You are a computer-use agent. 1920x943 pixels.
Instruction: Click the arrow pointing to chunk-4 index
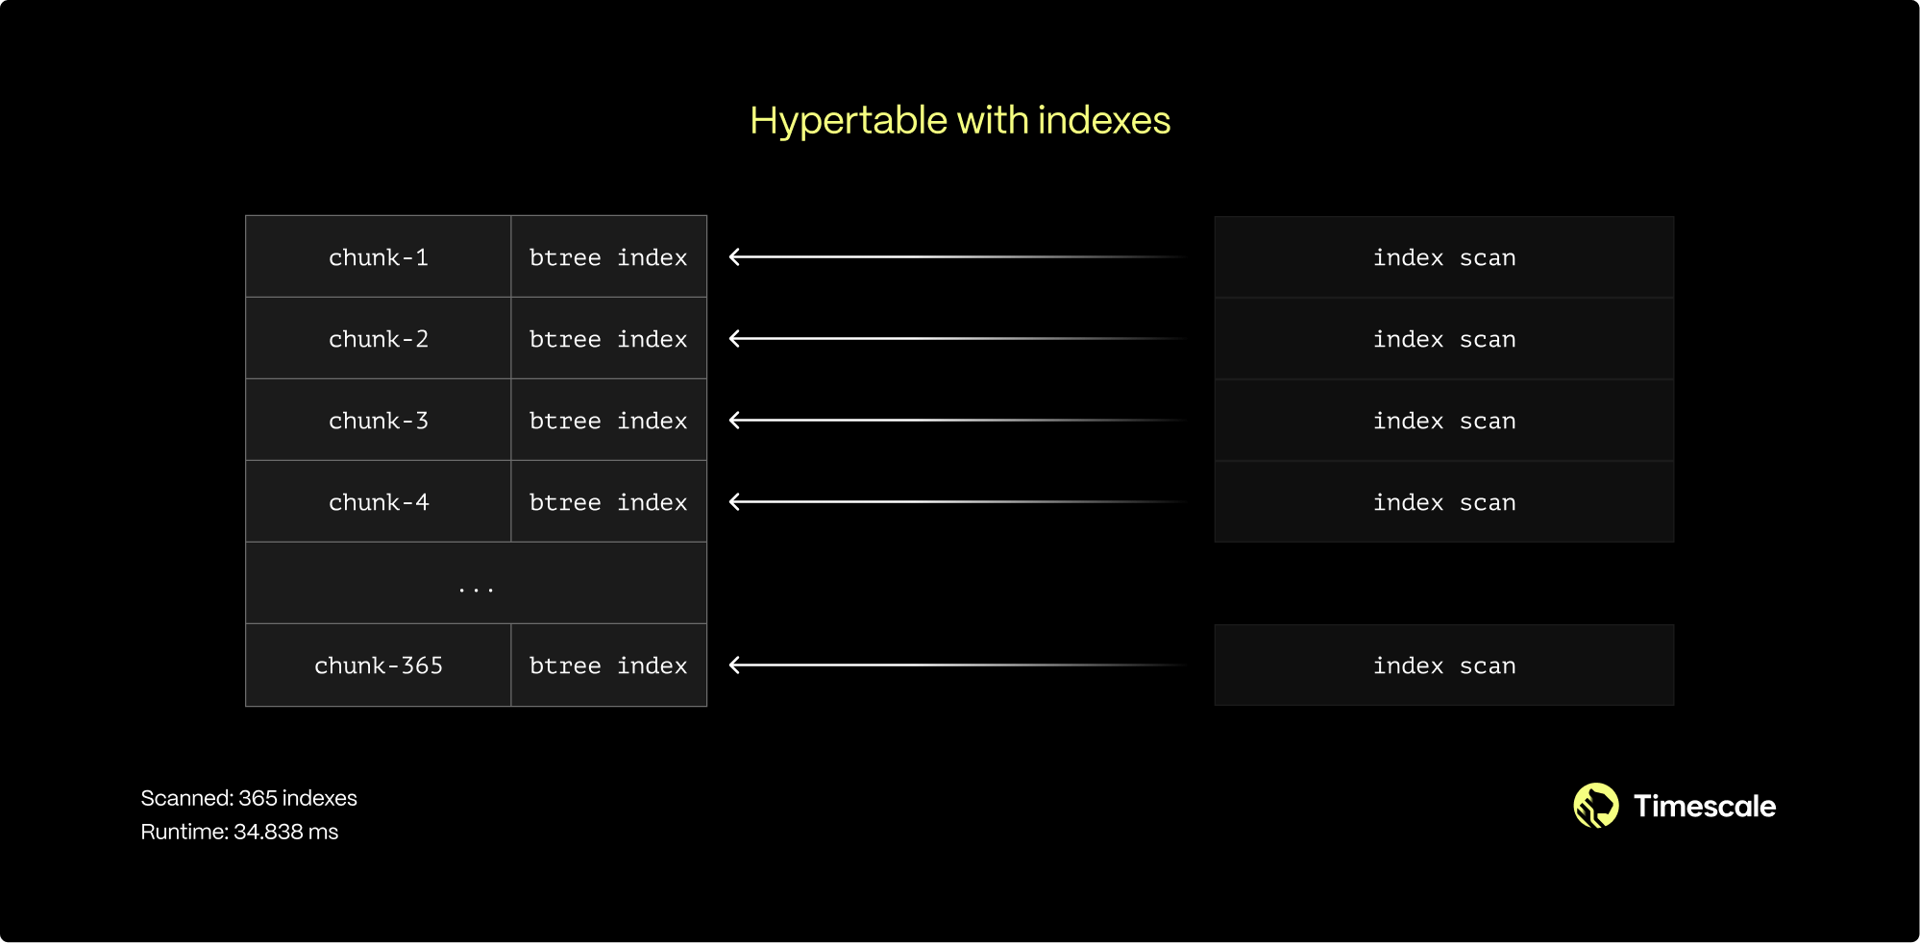click(x=956, y=502)
